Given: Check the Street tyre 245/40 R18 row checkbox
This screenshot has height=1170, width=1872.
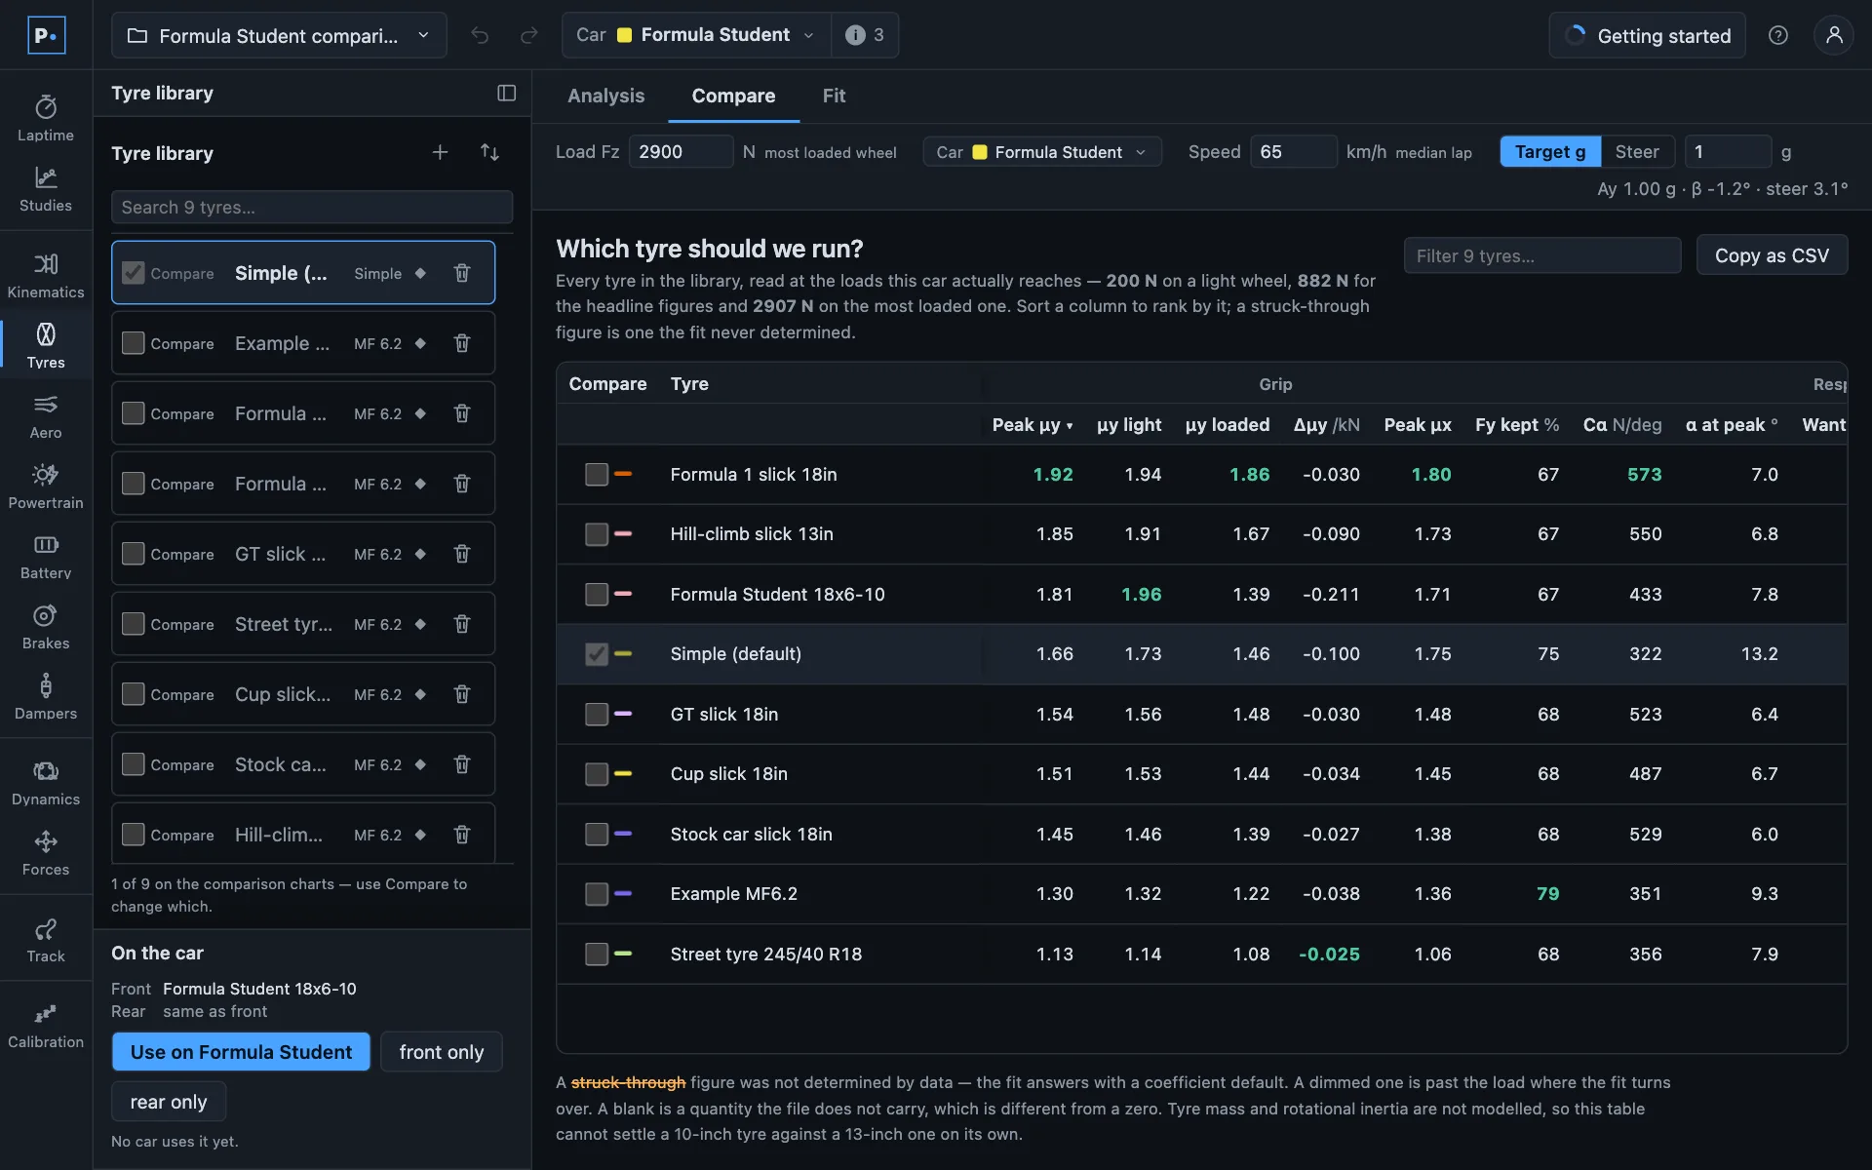Looking at the screenshot, I should pyautogui.click(x=597, y=955).
